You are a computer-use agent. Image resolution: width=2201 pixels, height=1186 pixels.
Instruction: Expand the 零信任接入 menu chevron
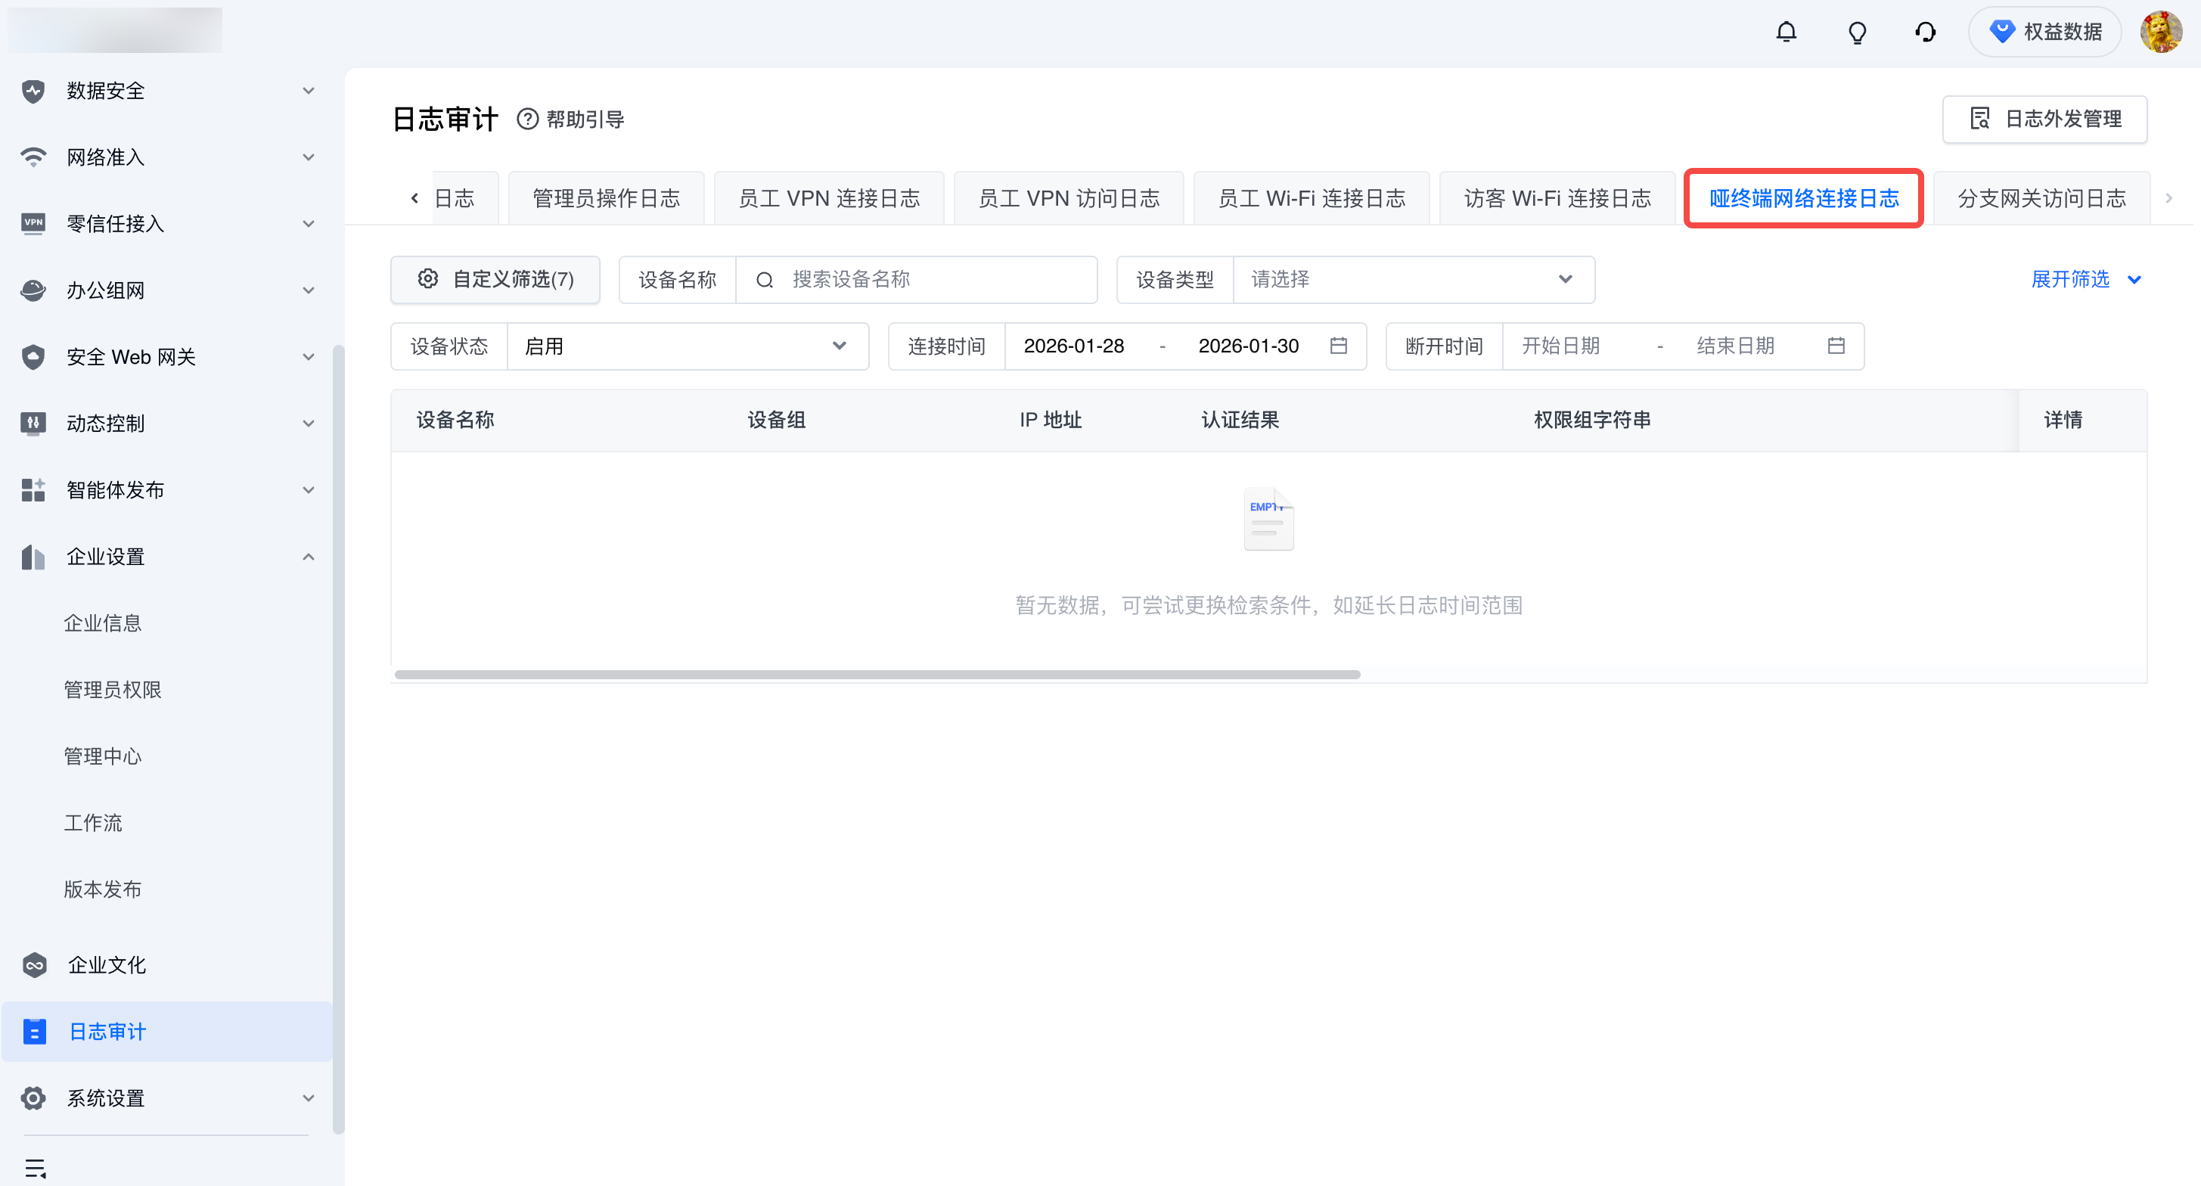pyautogui.click(x=309, y=223)
